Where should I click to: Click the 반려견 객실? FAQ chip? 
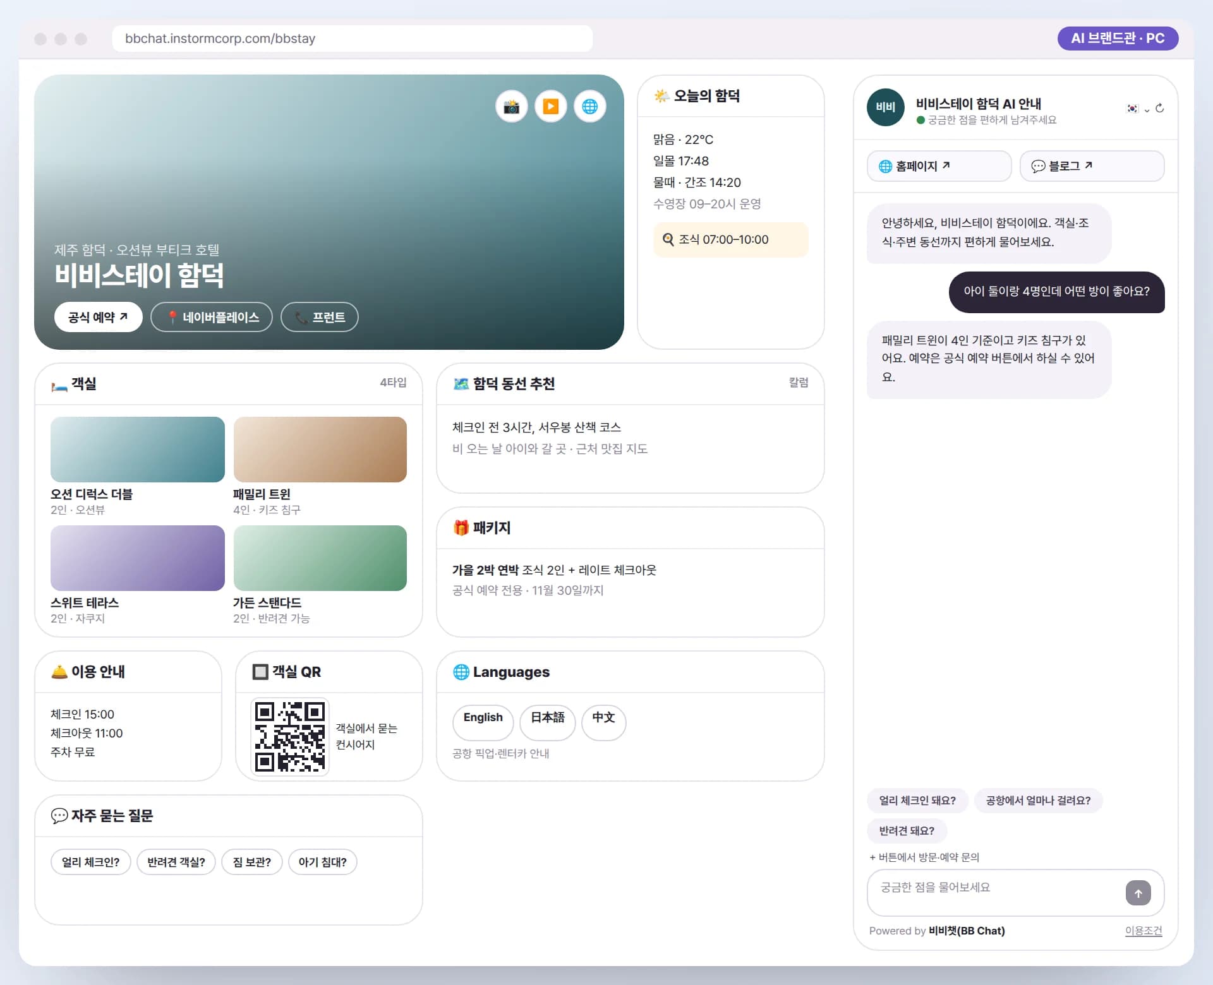176,862
